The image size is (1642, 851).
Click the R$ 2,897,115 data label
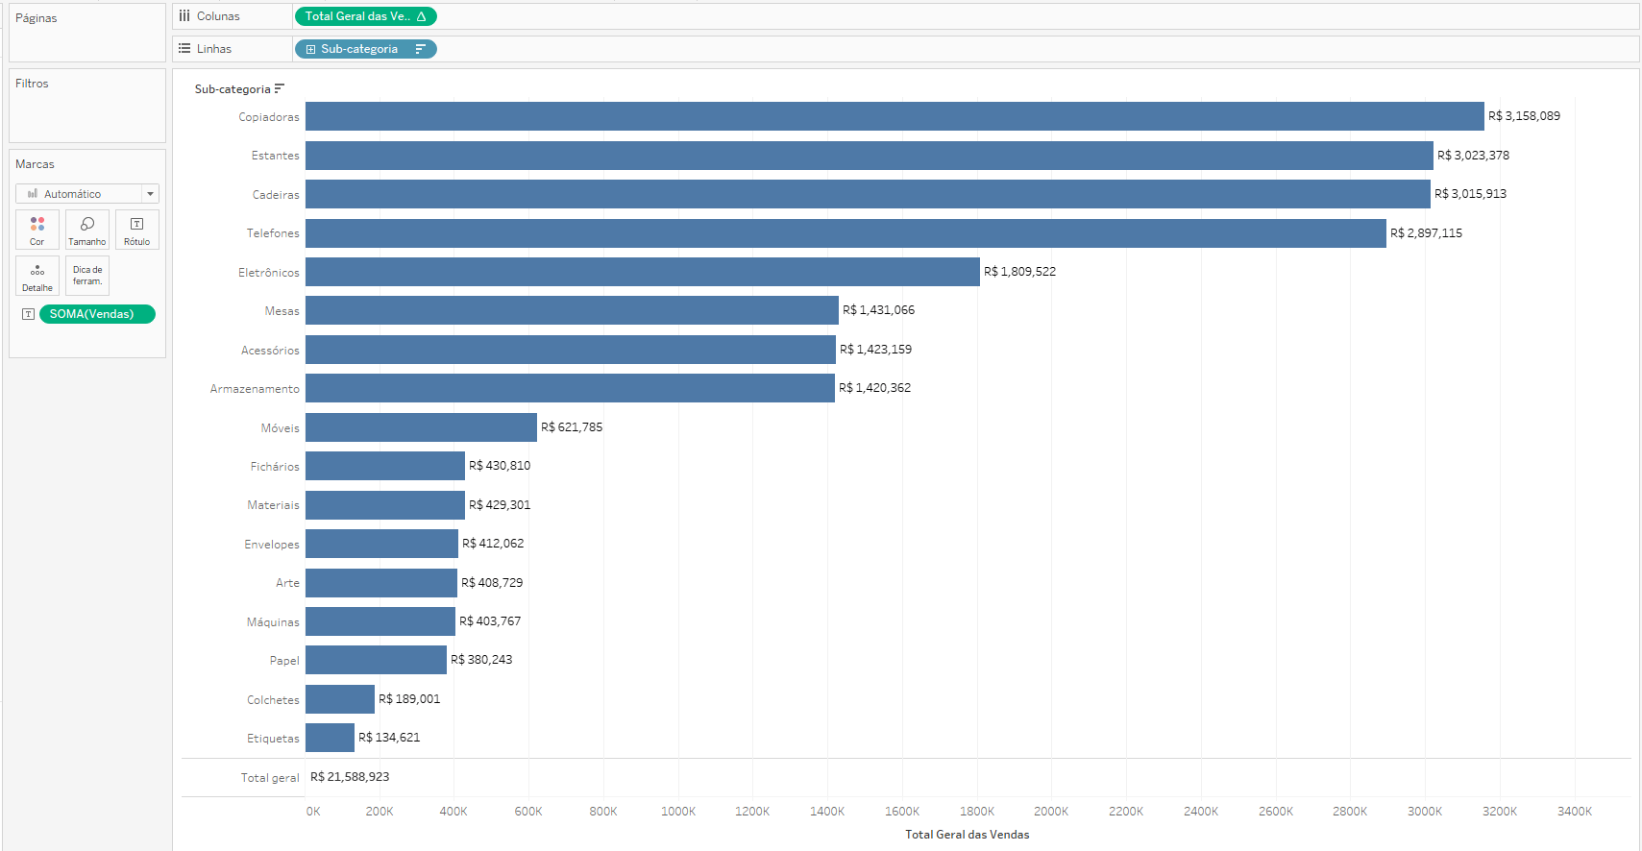[1426, 233]
